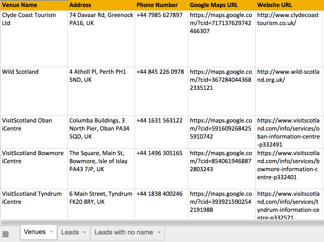
Task: Open maps link with cid=717137629742466307
Action: pos(221,23)
